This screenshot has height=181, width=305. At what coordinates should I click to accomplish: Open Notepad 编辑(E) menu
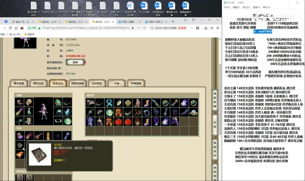point(236,7)
